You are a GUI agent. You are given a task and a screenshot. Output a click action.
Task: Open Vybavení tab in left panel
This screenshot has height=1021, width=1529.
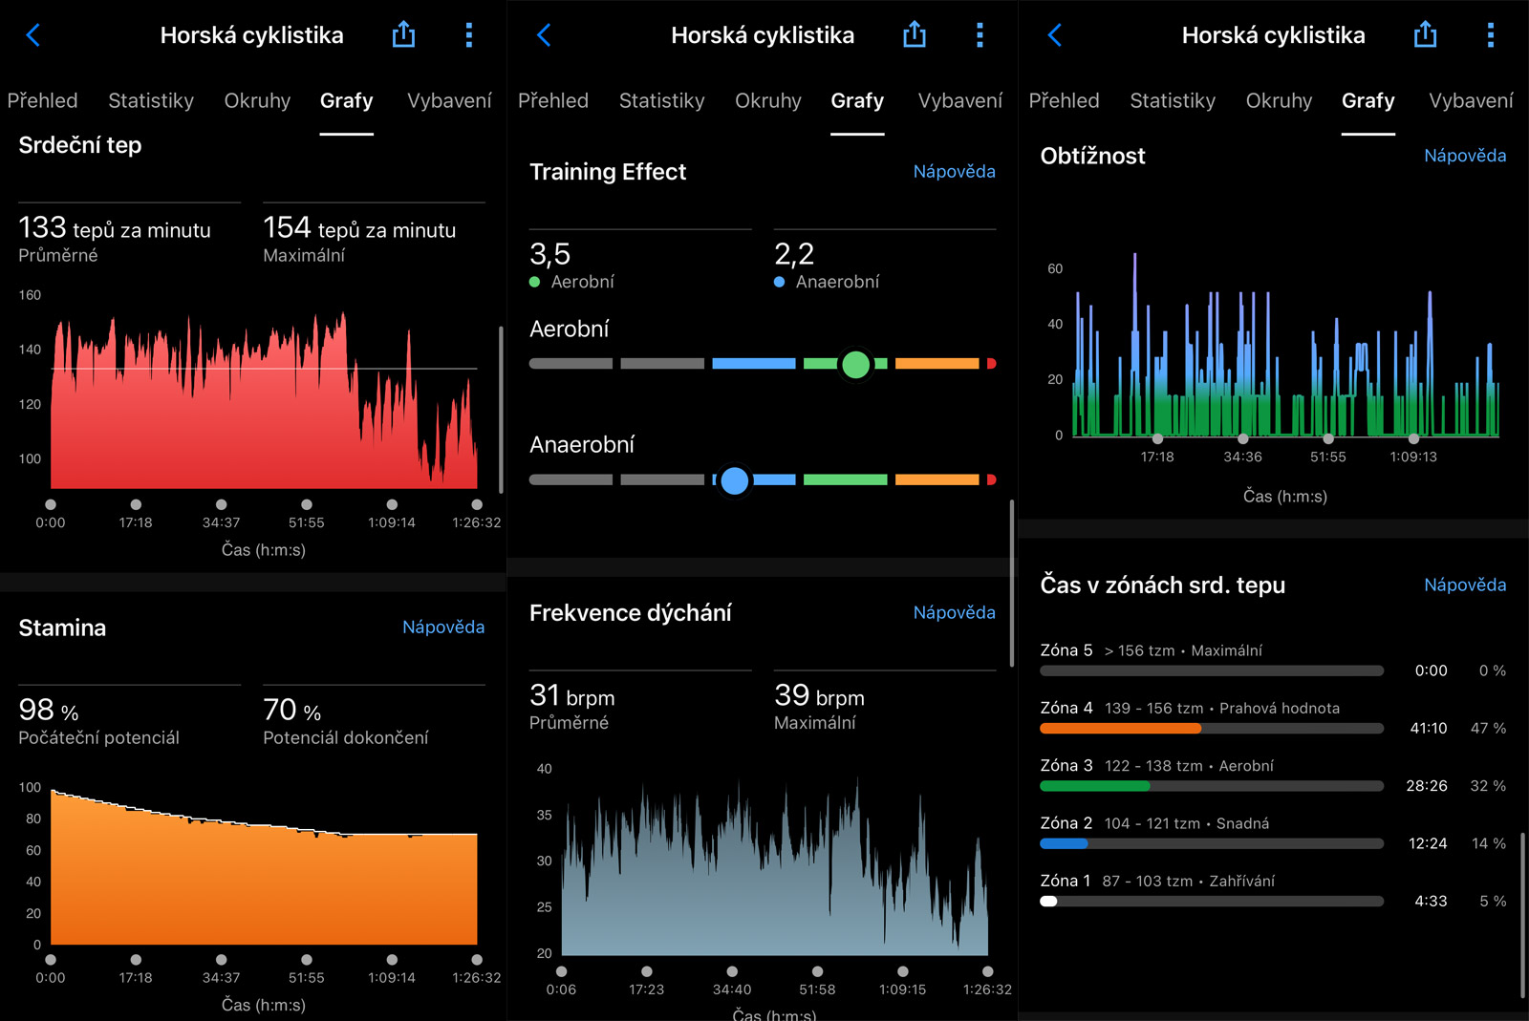449,100
